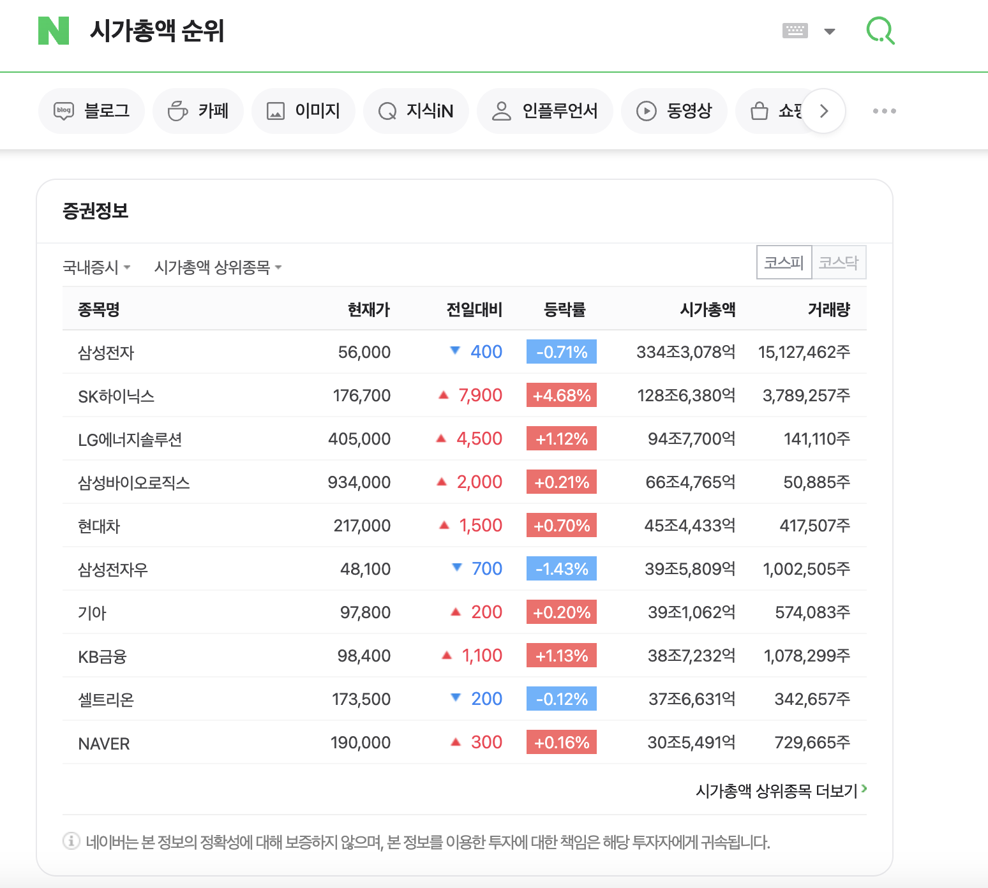The image size is (988, 888).
Task: Click the 삼성전자 stock name
Action: click(x=106, y=352)
